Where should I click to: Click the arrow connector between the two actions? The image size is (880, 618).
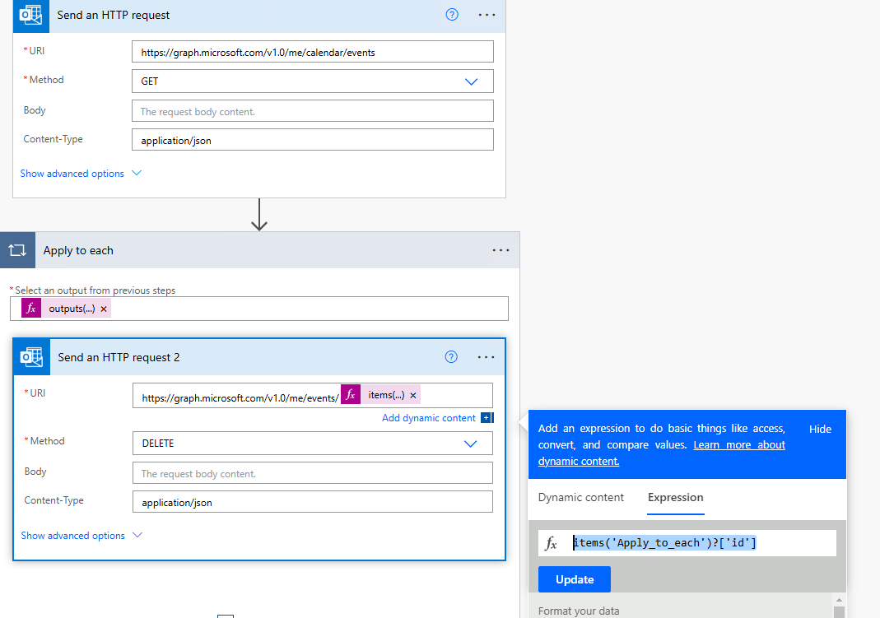259,215
